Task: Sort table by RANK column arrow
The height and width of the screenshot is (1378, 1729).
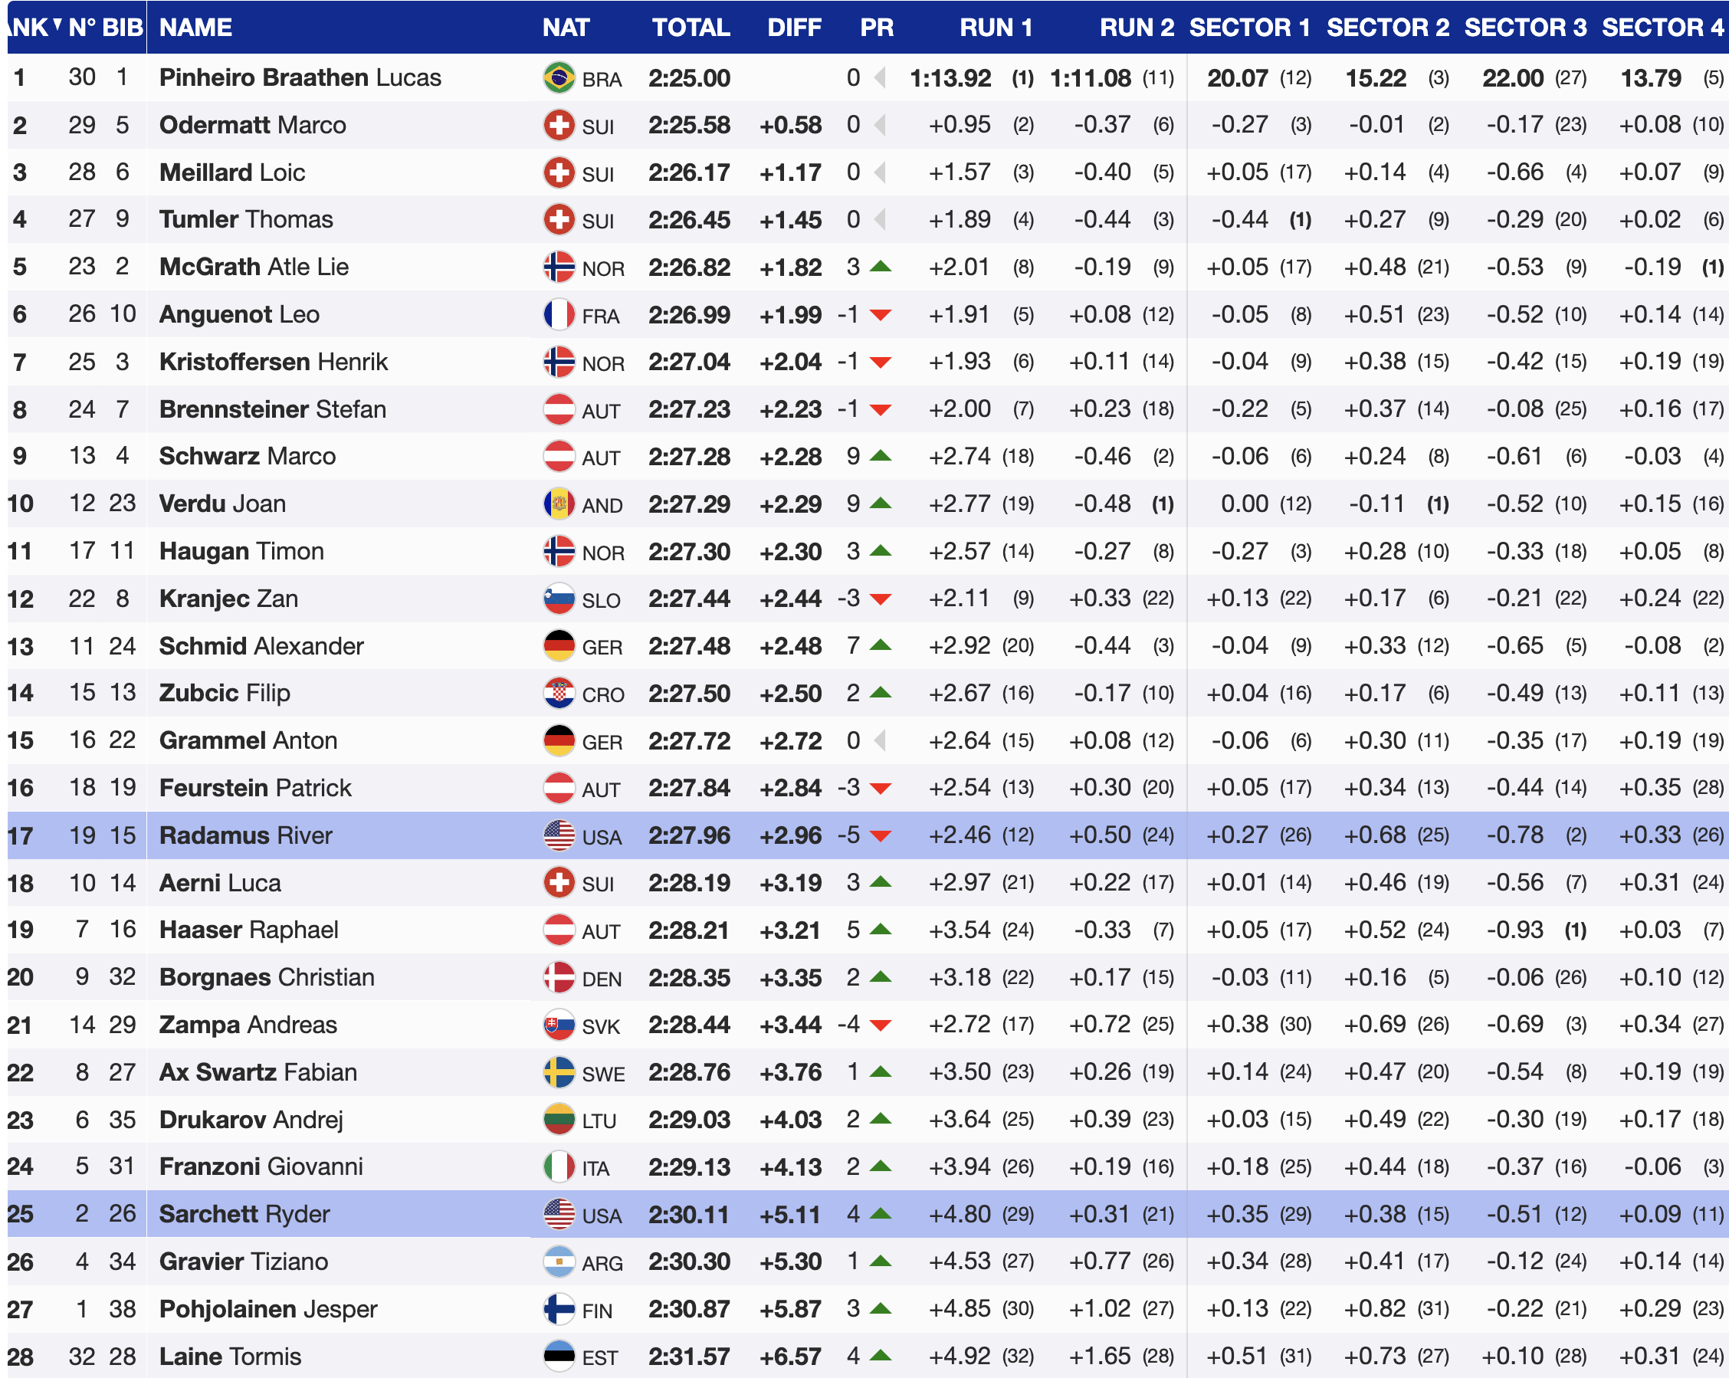Action: point(57,24)
